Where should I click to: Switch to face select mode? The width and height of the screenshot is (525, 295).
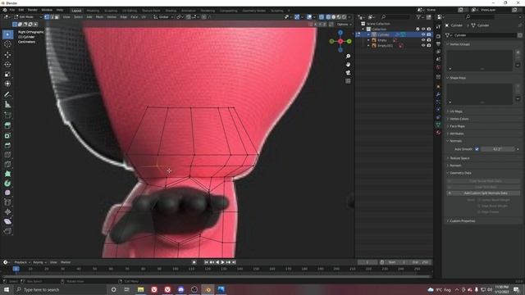click(57, 16)
